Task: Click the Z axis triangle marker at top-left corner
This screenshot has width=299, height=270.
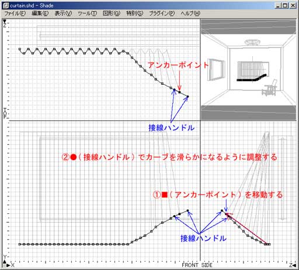Action: 5,21
